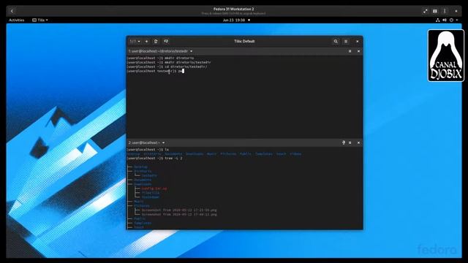Open the keyboard icon in the VM header

pos(435,11)
